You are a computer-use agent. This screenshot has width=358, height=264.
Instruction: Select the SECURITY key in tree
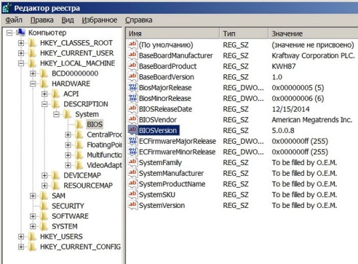tap(68, 206)
